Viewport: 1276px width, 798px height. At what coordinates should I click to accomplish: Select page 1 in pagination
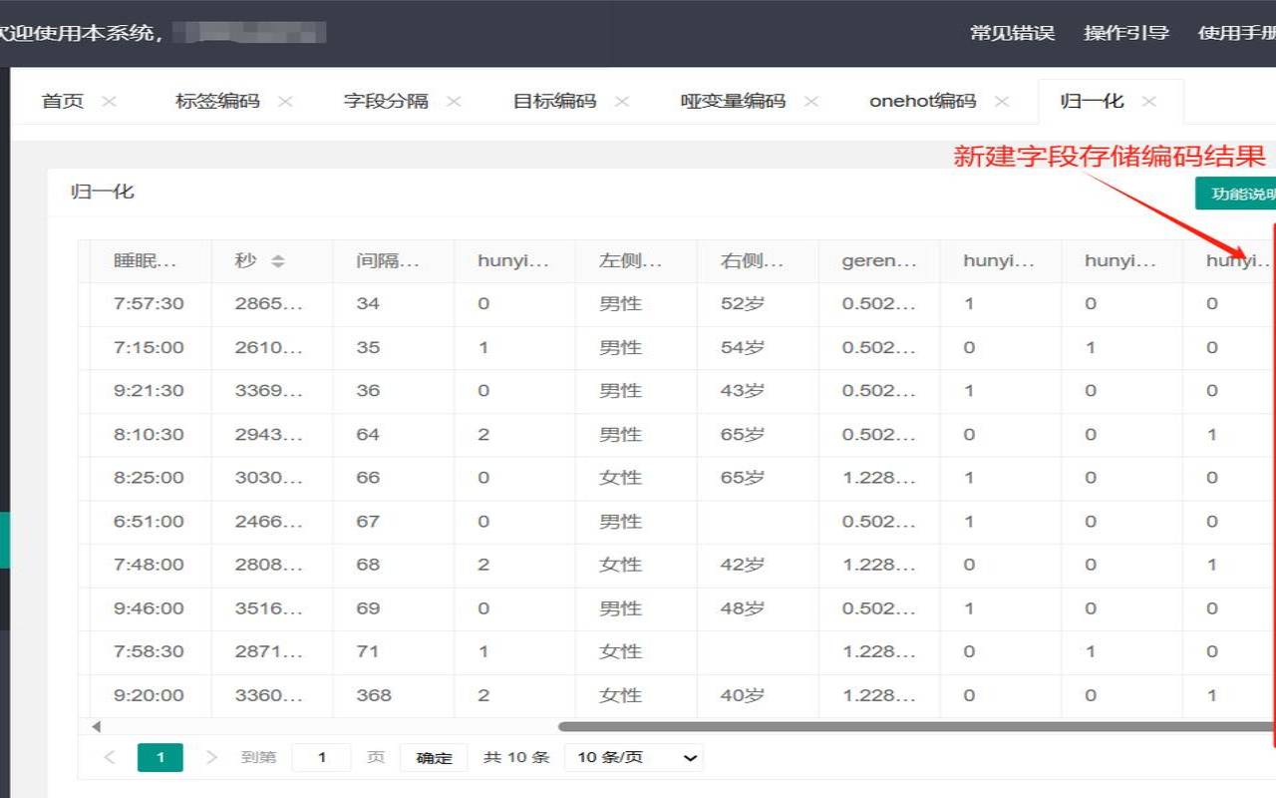click(x=160, y=757)
